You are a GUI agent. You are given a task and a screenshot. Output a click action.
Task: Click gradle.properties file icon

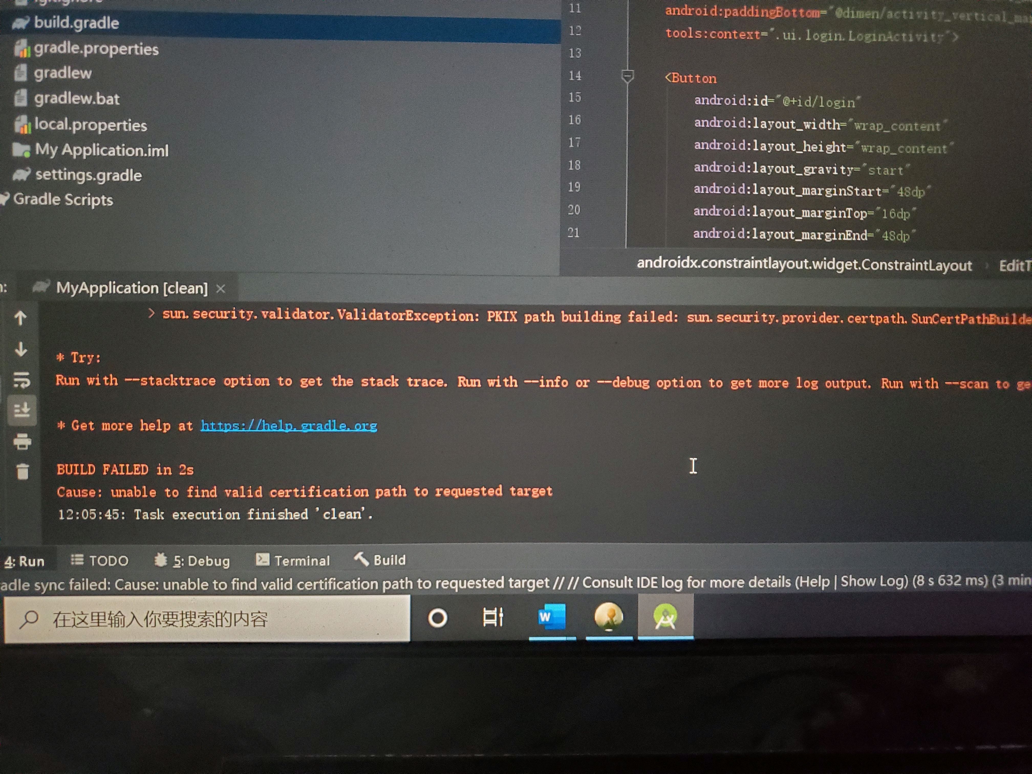22,48
